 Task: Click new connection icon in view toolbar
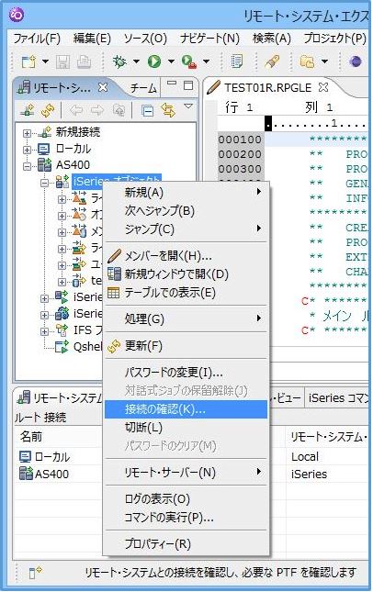click(x=28, y=111)
